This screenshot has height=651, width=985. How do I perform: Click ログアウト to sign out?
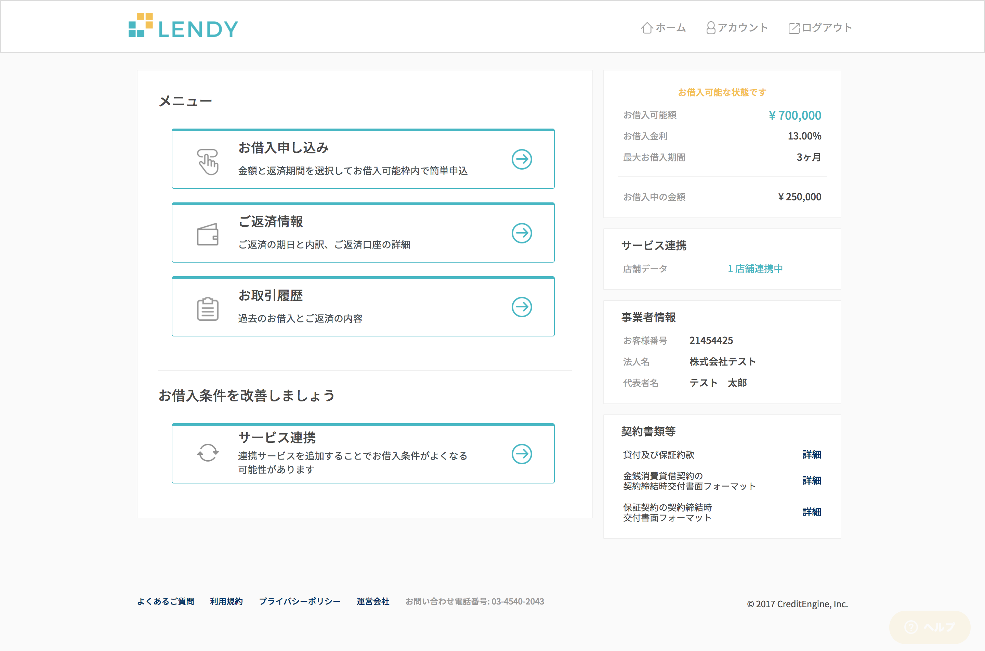[x=820, y=28]
